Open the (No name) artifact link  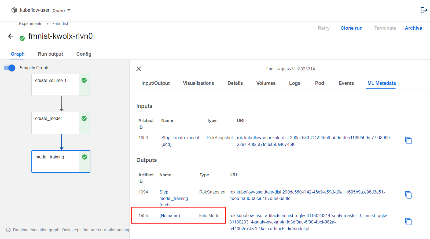(x=170, y=216)
